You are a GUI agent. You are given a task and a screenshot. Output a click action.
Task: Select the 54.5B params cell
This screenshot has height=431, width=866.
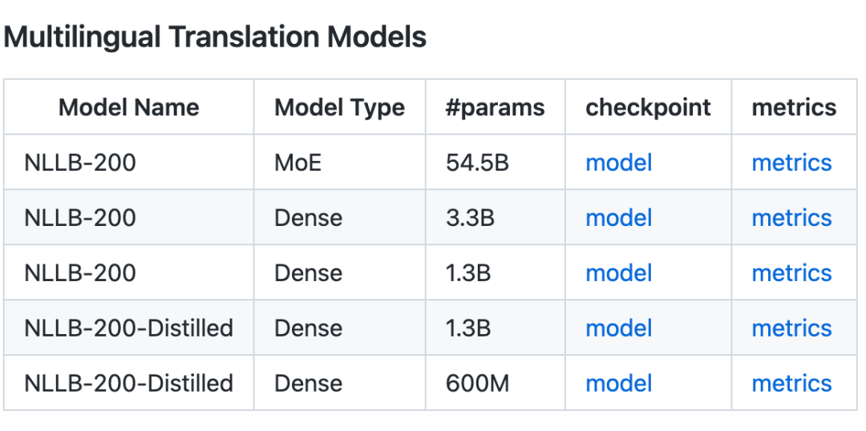(x=477, y=163)
